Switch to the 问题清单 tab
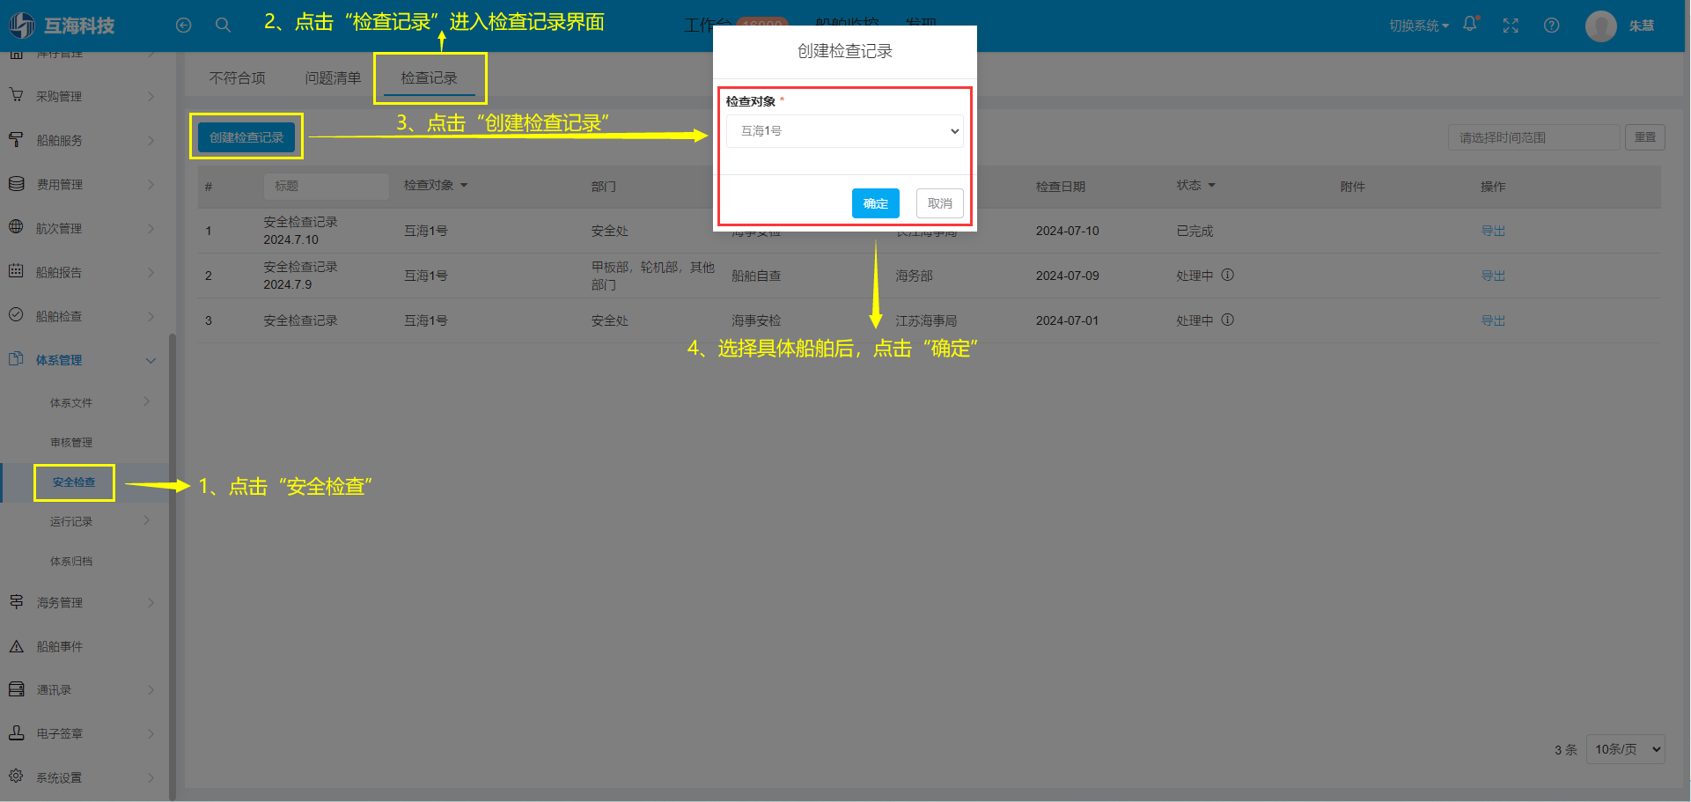 click(333, 78)
